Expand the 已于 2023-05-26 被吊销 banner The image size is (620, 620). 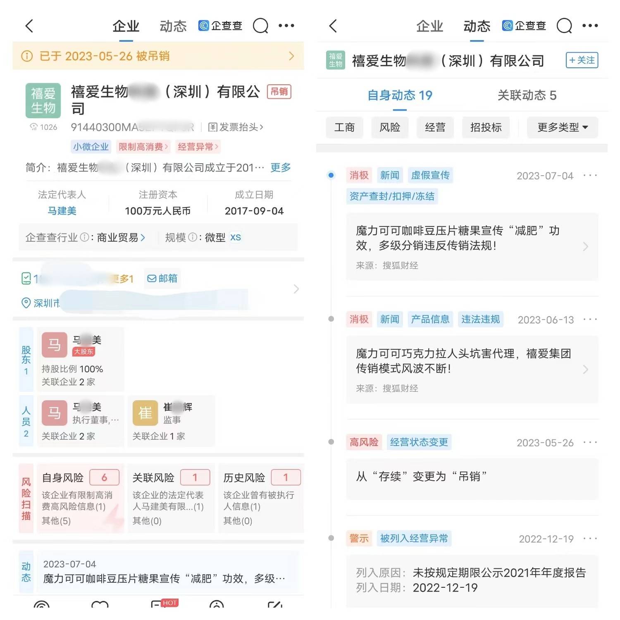click(x=158, y=56)
